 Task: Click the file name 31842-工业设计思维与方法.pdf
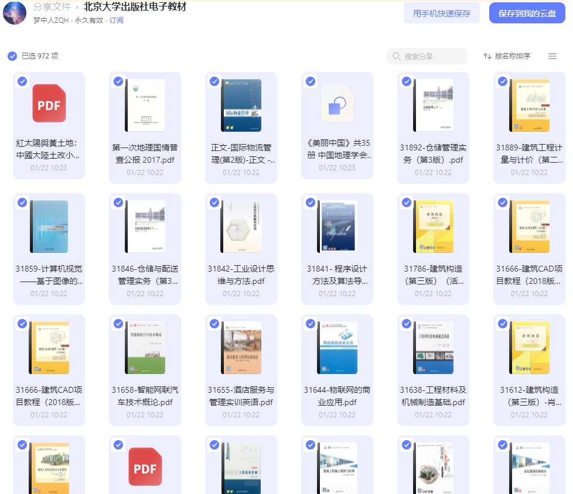(x=241, y=275)
